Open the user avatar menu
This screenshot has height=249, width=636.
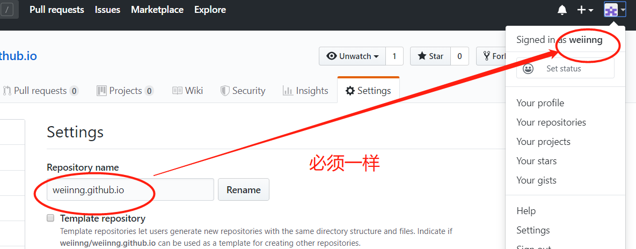tap(615, 10)
